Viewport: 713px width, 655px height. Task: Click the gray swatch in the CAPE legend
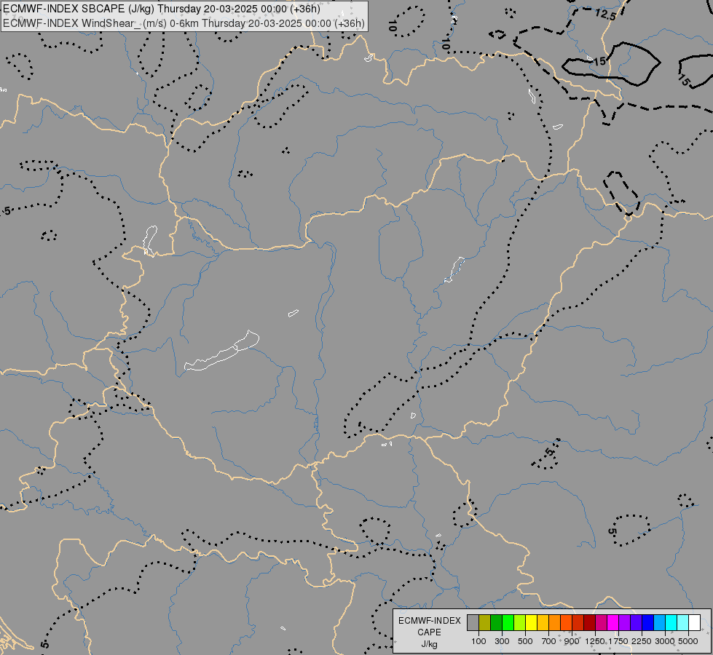(473, 623)
